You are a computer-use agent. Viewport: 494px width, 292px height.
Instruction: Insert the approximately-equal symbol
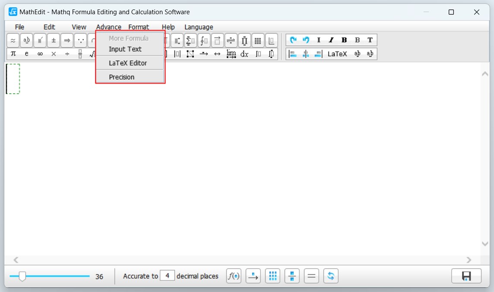13,40
